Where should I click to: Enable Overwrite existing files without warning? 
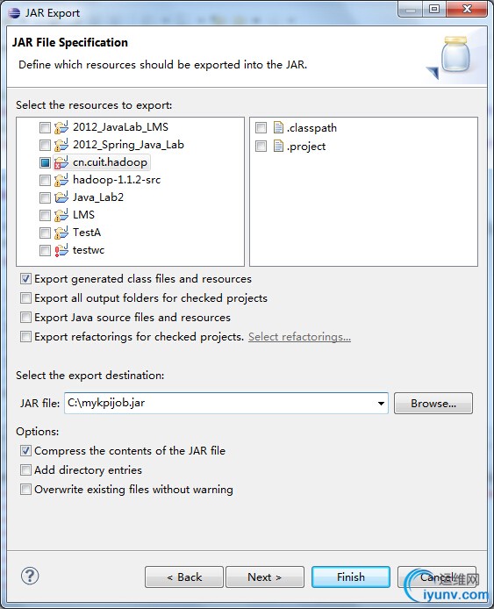click(x=25, y=489)
